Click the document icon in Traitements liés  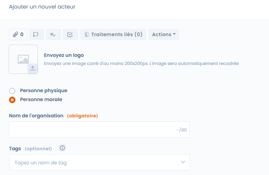click(86, 35)
